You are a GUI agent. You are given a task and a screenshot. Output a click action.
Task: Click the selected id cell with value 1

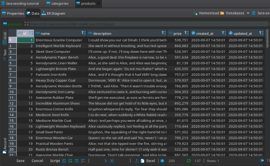pos(26,40)
